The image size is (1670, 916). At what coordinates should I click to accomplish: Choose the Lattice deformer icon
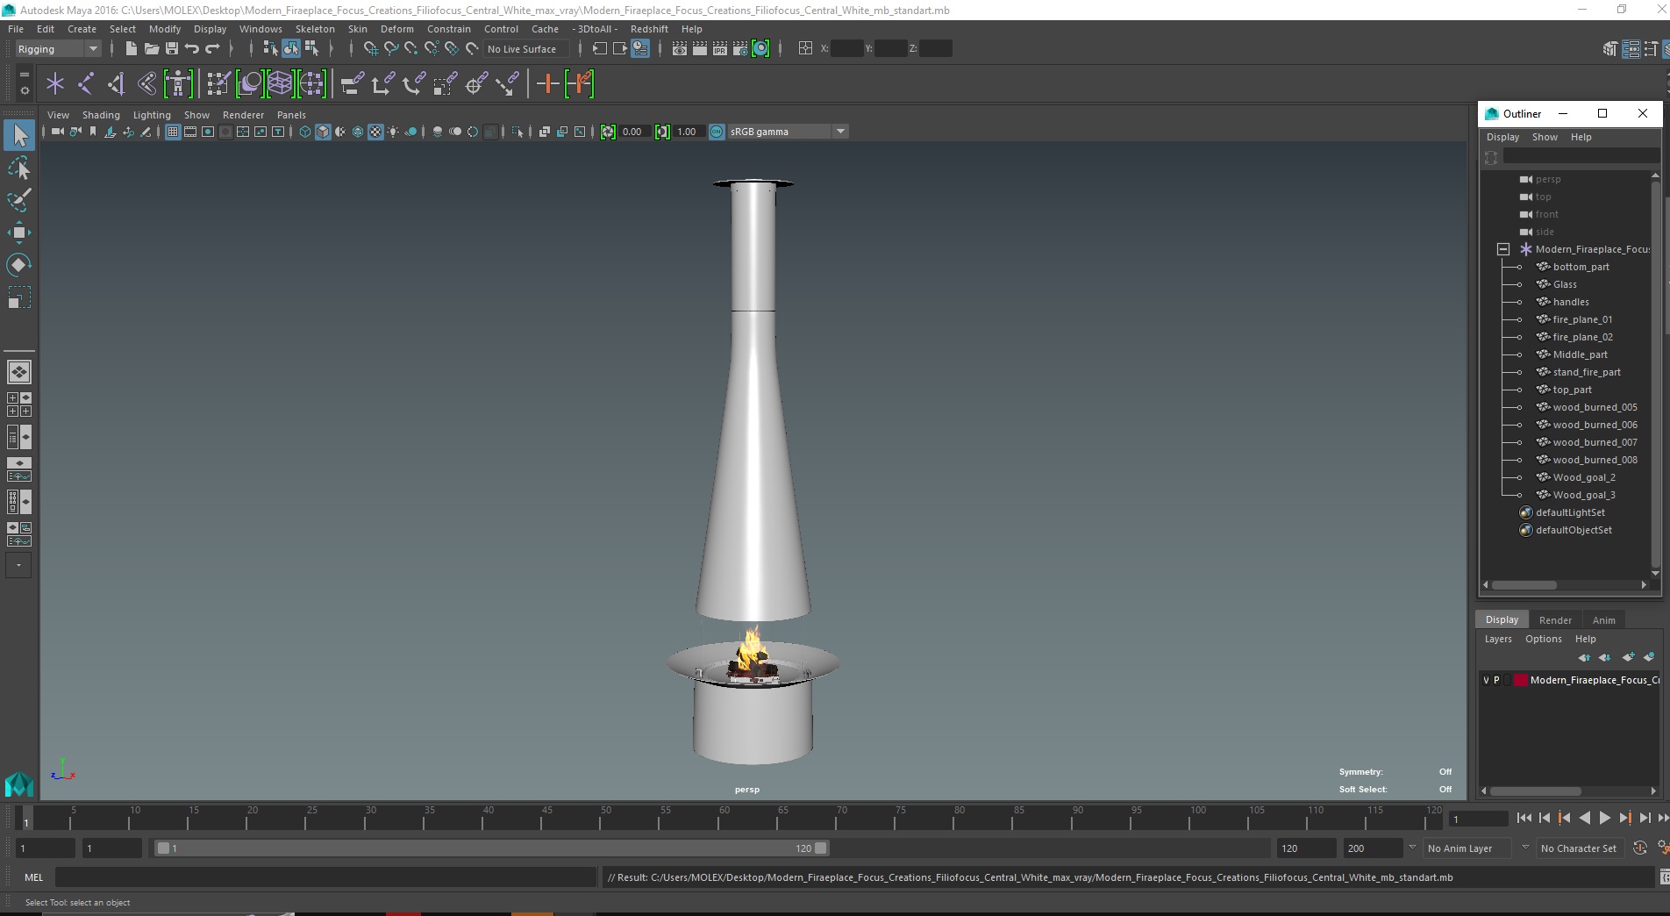tap(280, 84)
